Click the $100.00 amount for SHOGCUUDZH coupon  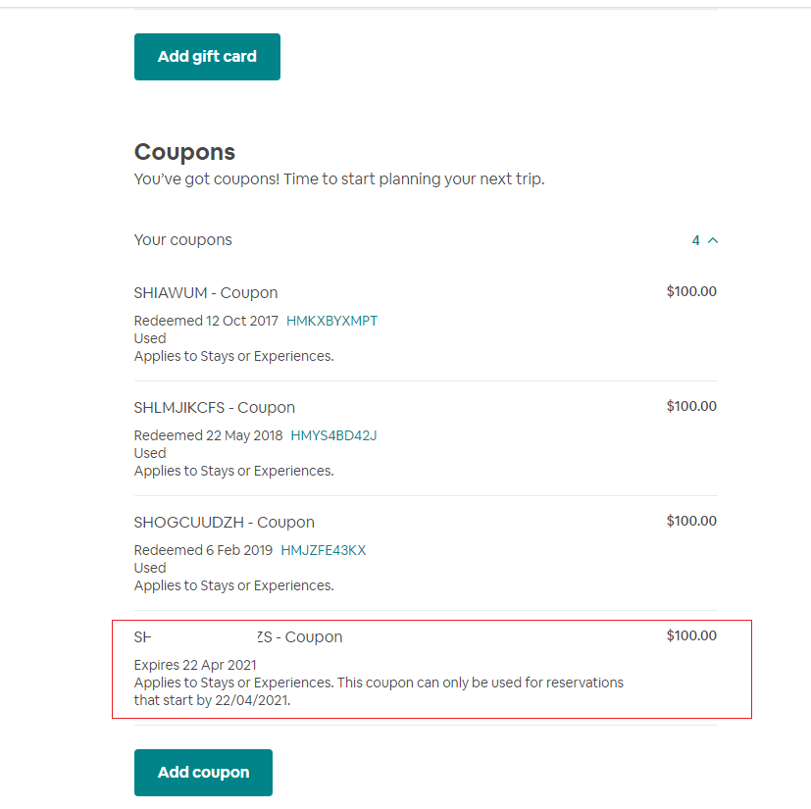coord(691,521)
